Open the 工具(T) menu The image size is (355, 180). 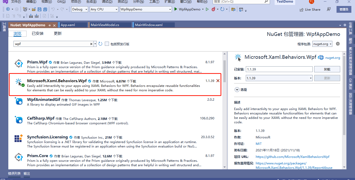click(x=154, y=2)
